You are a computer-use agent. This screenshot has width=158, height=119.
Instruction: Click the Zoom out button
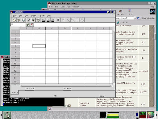coord(30,89)
